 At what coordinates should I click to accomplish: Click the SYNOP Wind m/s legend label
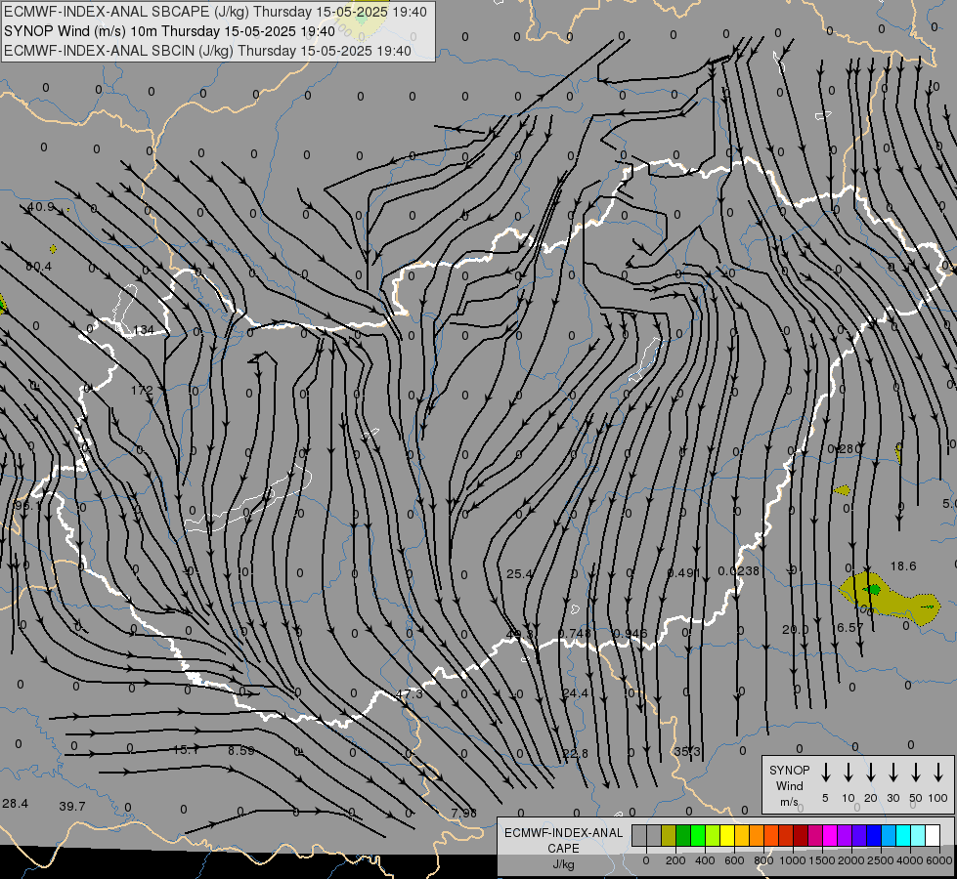click(x=789, y=785)
